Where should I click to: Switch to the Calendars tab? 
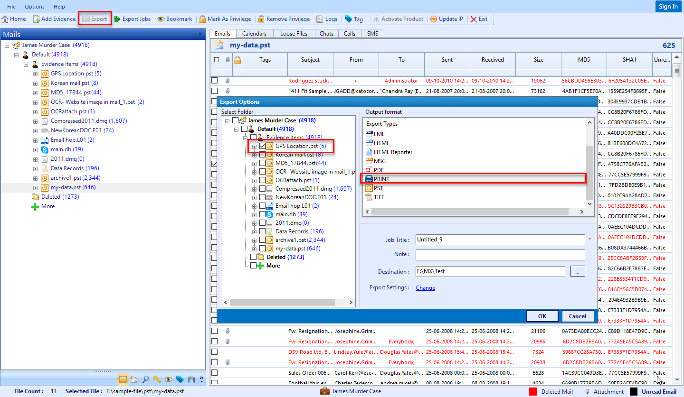pos(254,34)
